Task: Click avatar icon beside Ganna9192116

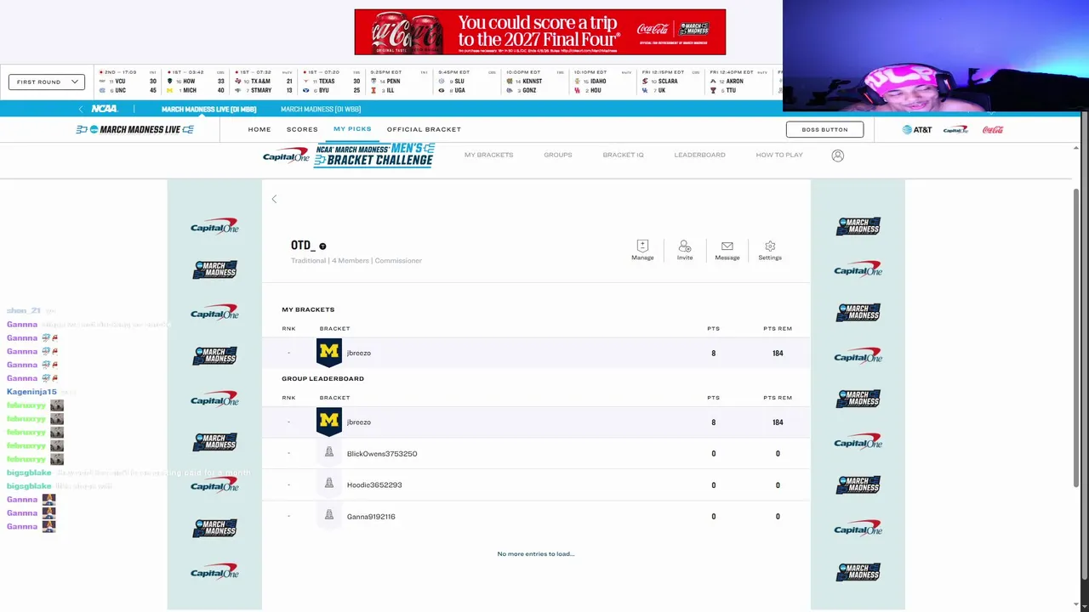Action: (x=329, y=515)
